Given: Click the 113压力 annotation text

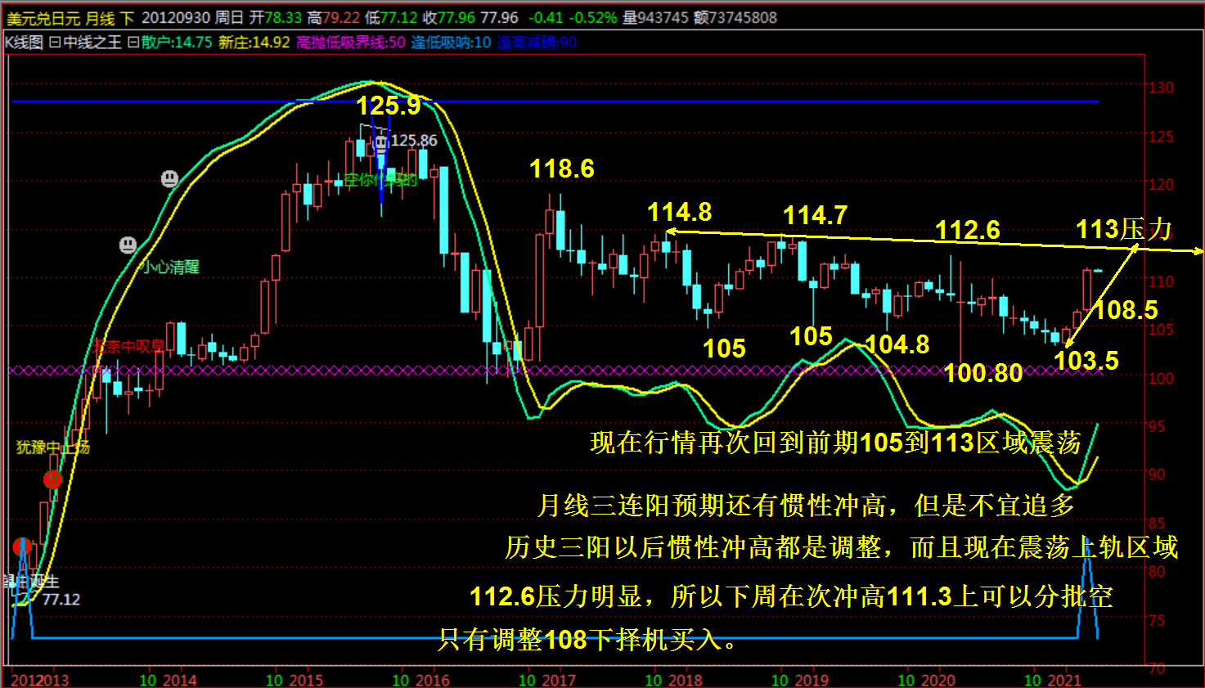Looking at the screenshot, I should point(1124,229).
